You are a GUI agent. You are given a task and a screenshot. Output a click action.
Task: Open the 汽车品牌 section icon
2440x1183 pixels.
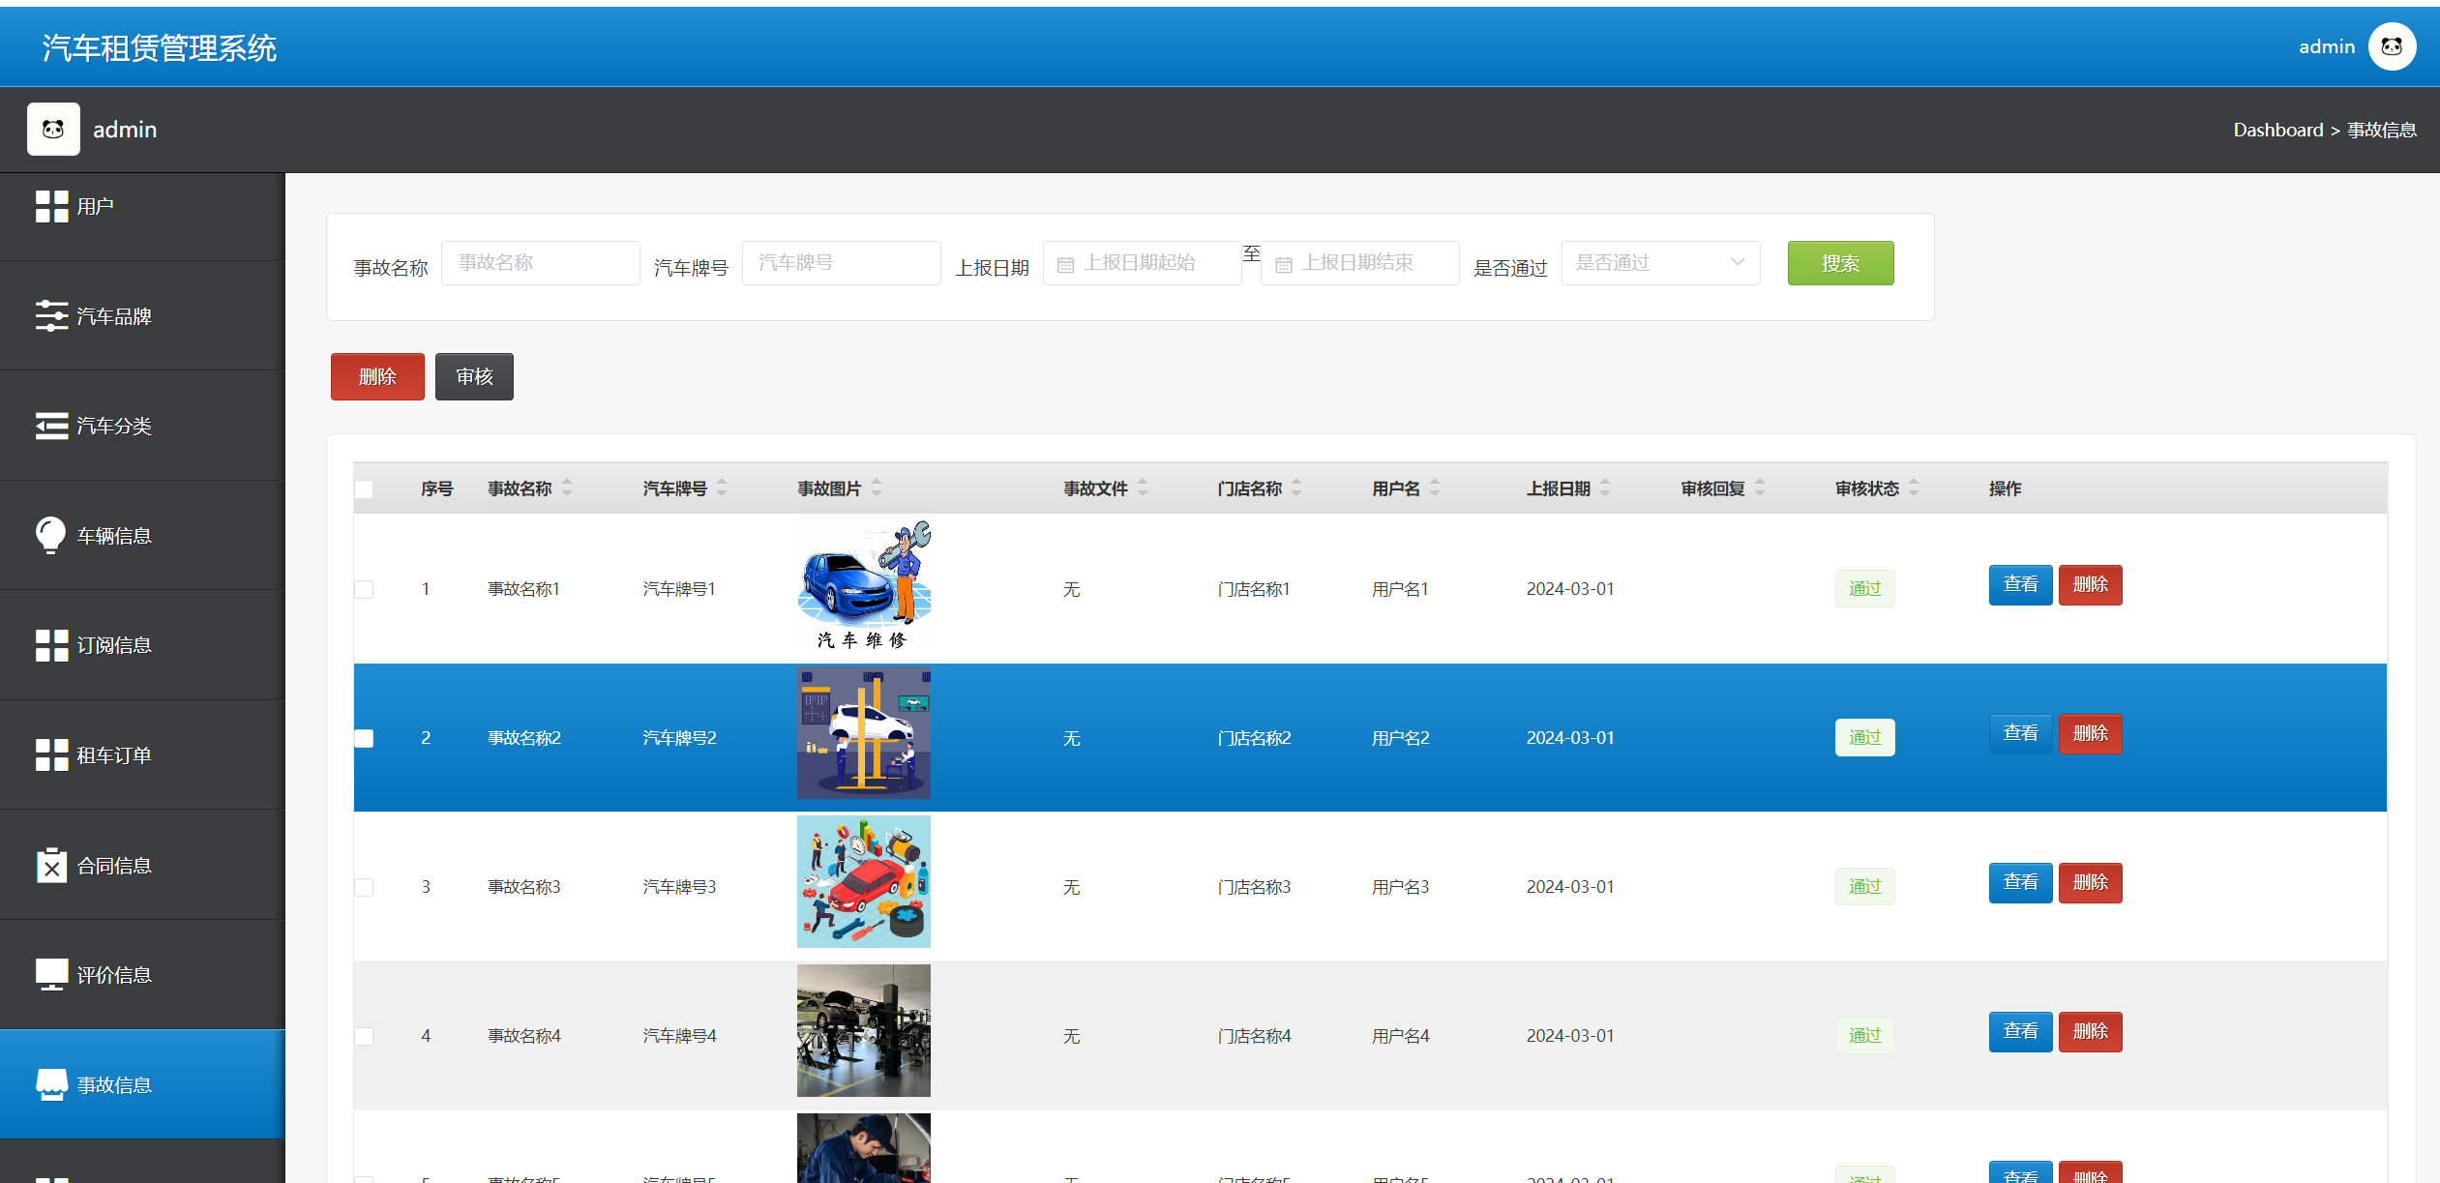point(51,316)
